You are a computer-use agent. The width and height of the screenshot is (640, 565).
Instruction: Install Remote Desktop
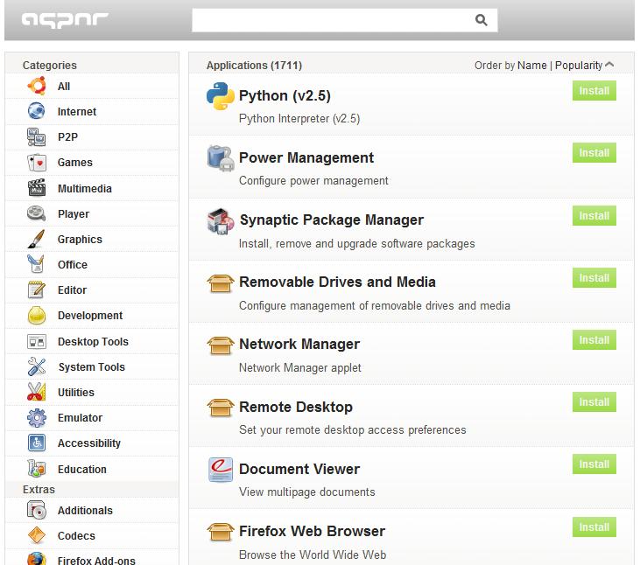[x=594, y=402]
